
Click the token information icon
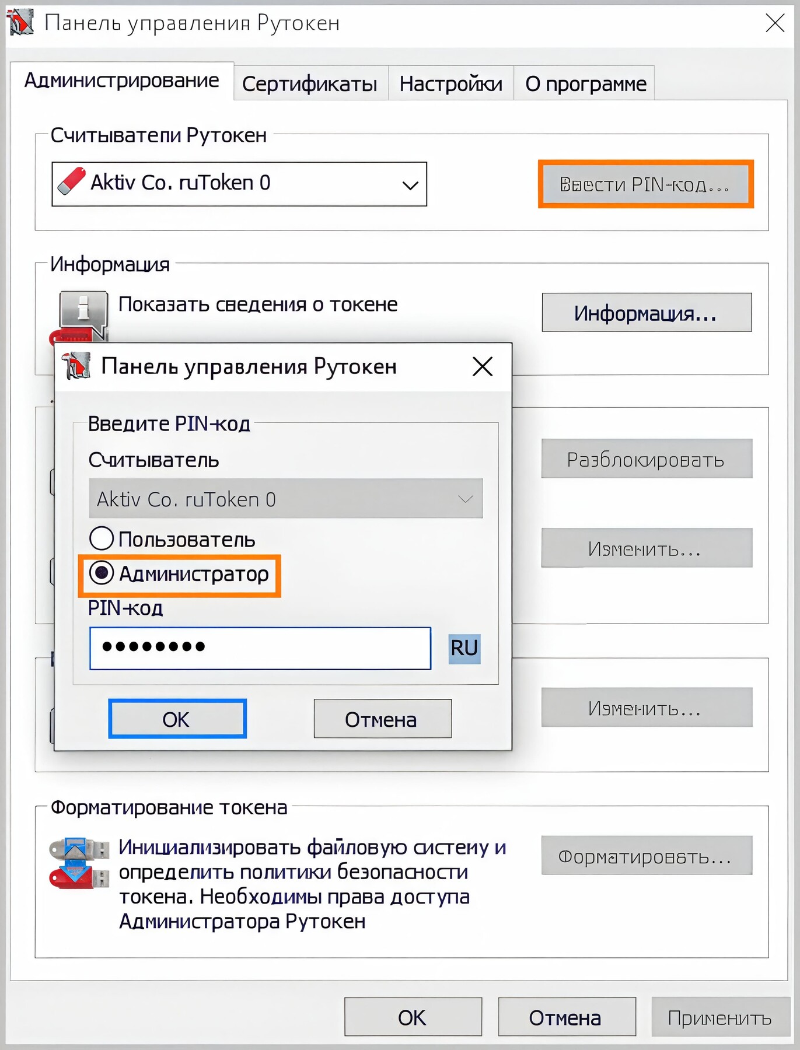coord(83,312)
